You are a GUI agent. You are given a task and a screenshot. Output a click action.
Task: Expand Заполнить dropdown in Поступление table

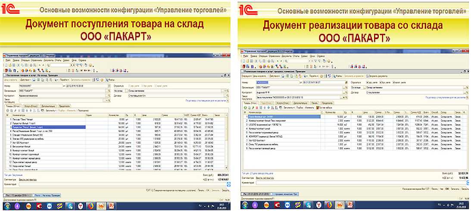(x=51, y=110)
